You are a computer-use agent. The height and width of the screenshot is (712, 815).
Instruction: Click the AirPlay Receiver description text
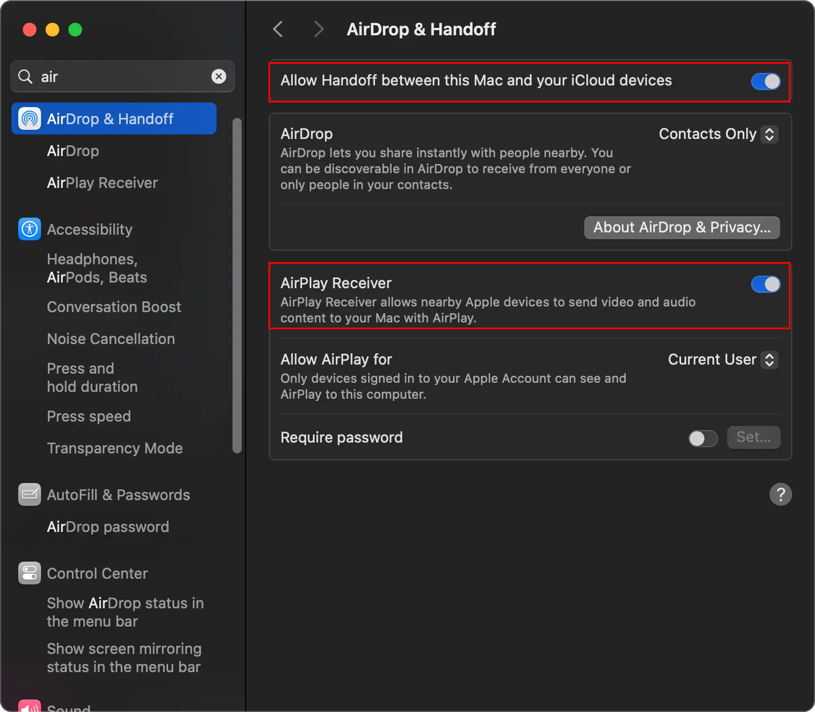488,310
